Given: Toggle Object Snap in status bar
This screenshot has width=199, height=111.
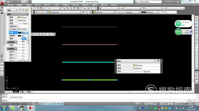Looking at the screenshot, I should click(46, 104).
